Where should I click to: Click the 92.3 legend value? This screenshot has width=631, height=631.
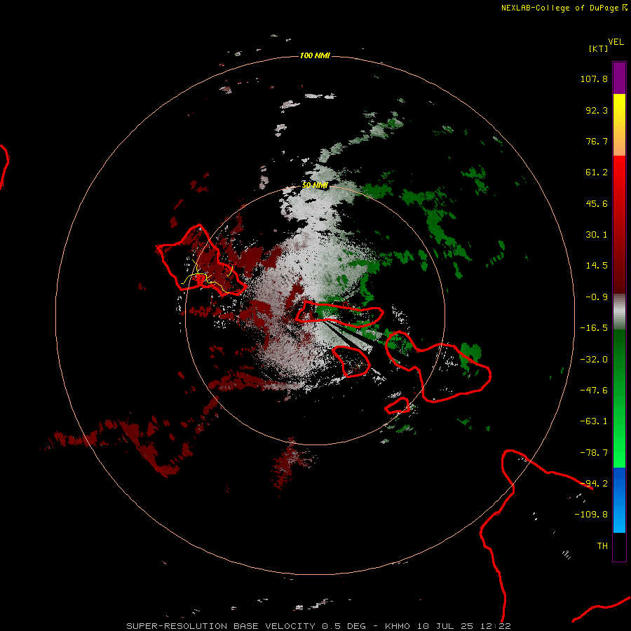tap(597, 110)
